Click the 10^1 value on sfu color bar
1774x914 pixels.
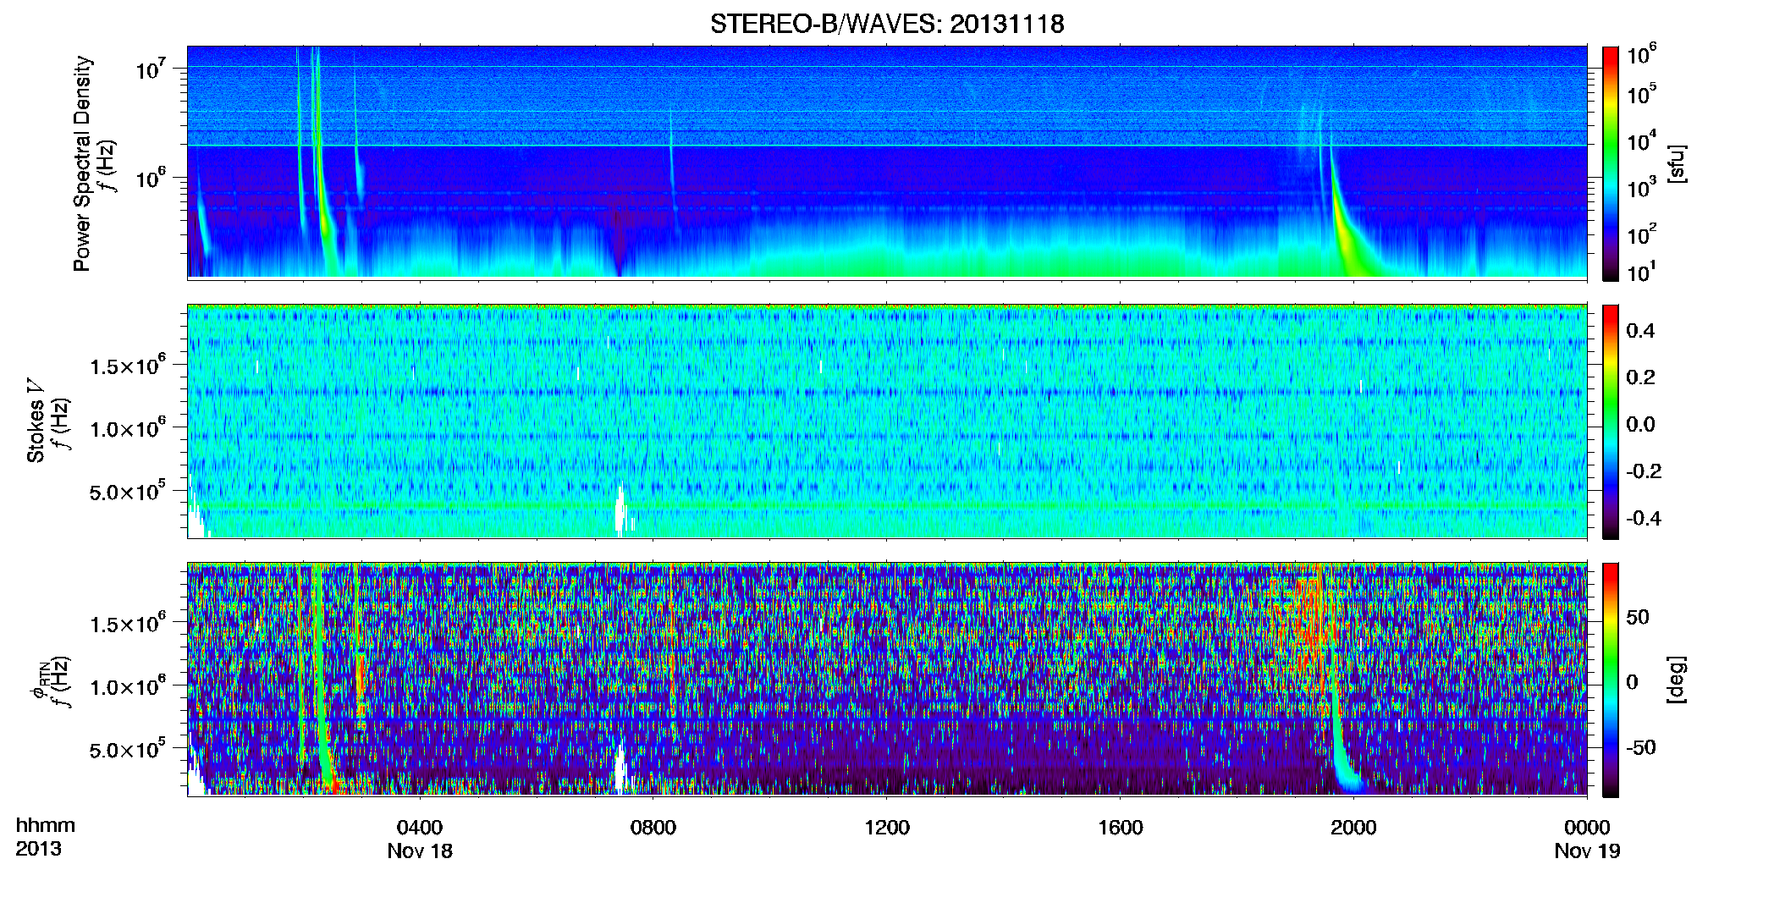1642,272
